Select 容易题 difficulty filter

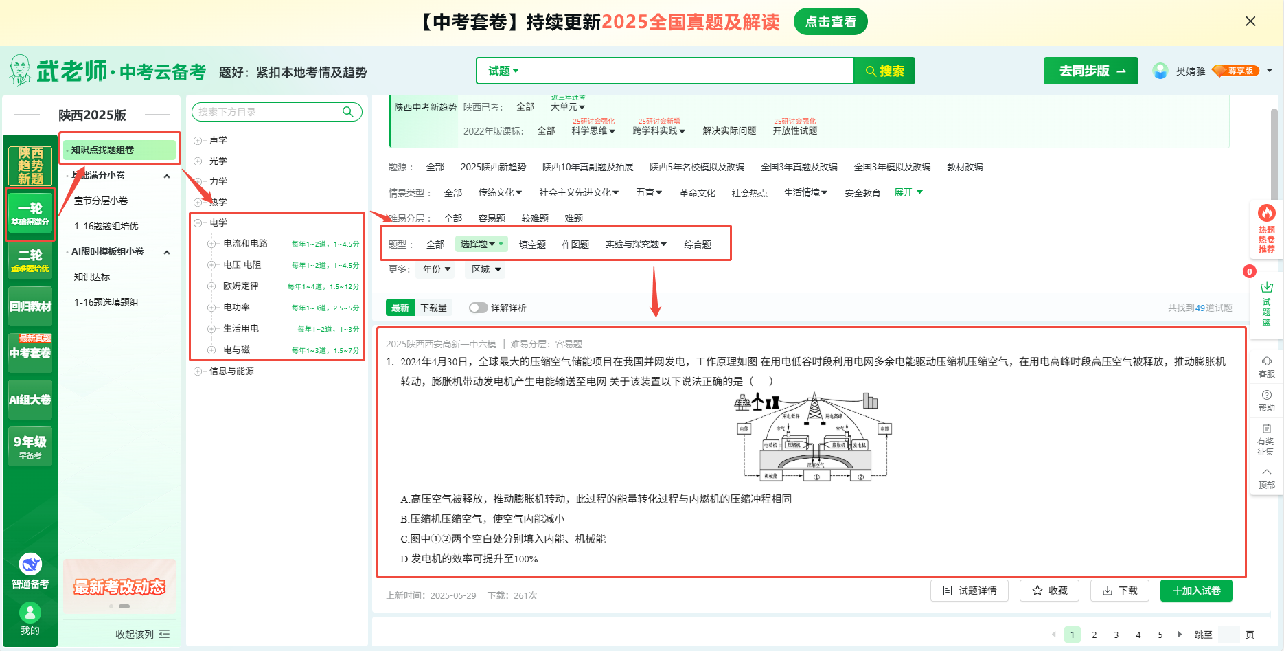(x=492, y=218)
